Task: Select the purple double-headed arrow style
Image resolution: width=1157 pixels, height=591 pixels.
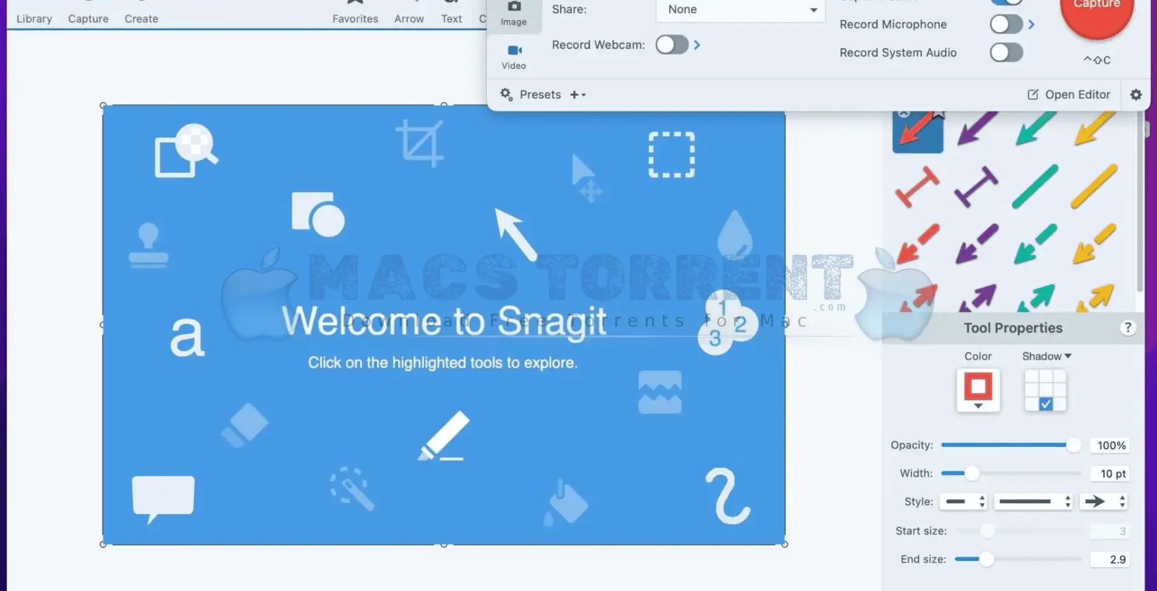Action: [x=977, y=298]
